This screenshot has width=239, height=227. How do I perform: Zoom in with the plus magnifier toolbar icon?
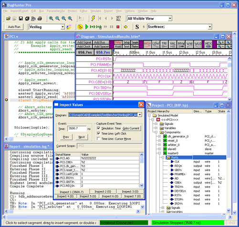(x=51, y=19)
